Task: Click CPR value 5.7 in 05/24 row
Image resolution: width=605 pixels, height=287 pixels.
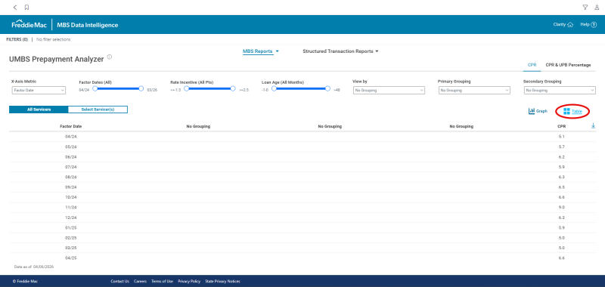Action: (561, 147)
